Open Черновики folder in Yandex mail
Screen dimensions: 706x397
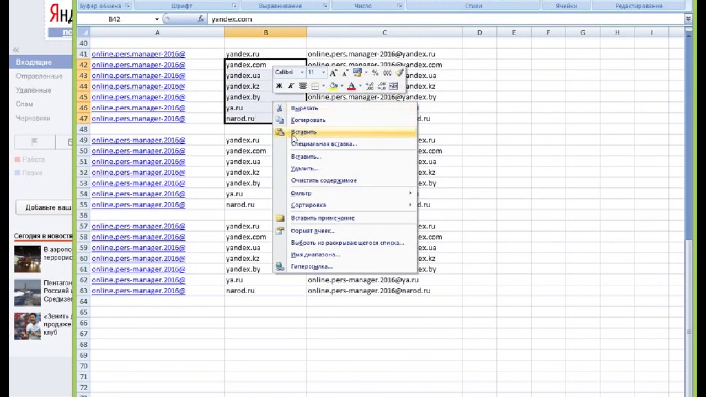pos(33,118)
